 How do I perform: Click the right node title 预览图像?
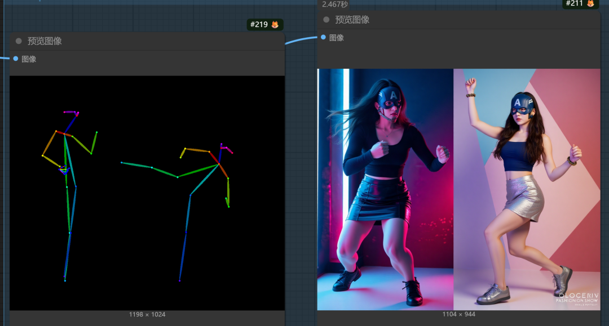click(352, 20)
